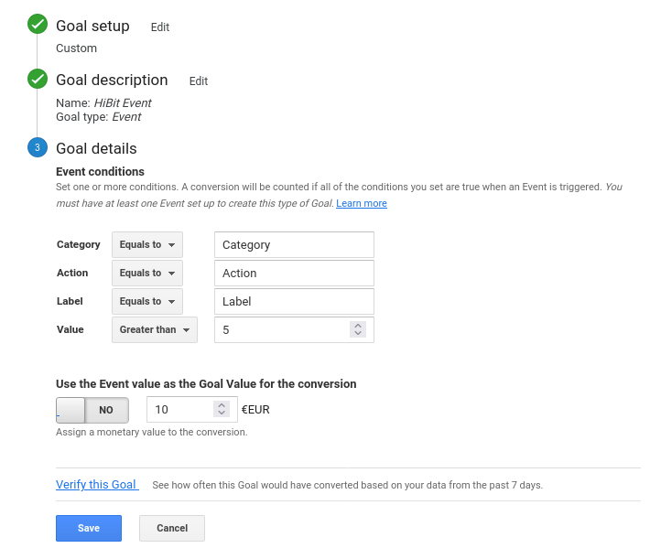The width and height of the screenshot is (650, 548).
Task: Click the green checkmark beside Goal setup
Action: pos(38,25)
